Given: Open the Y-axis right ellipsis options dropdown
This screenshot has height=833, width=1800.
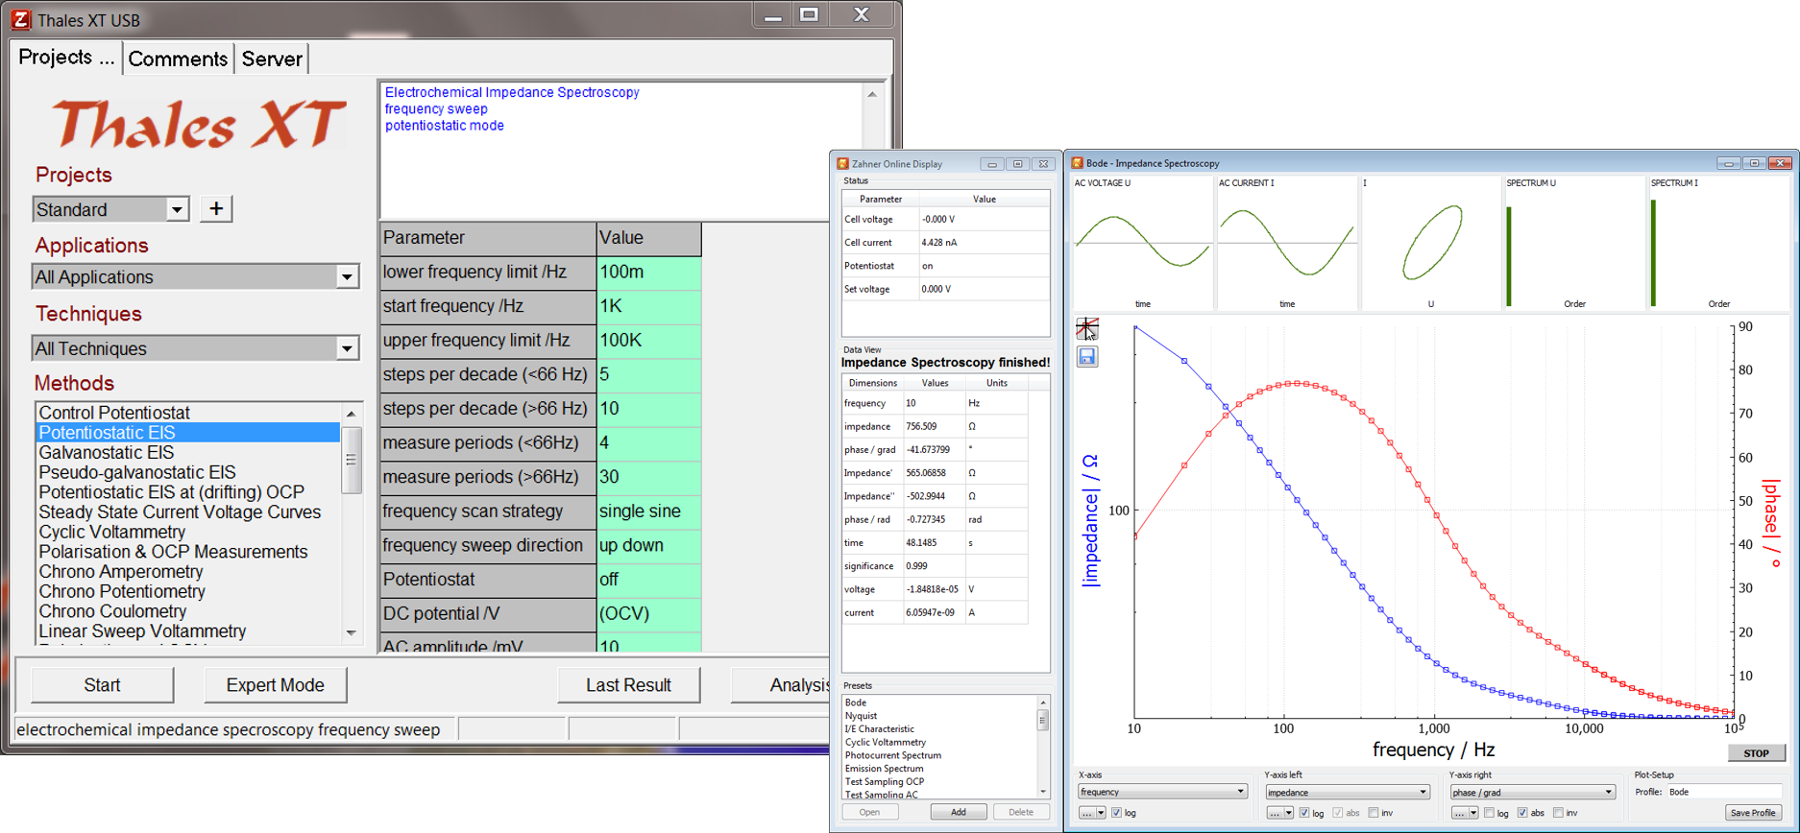Looking at the screenshot, I should [x=1465, y=813].
